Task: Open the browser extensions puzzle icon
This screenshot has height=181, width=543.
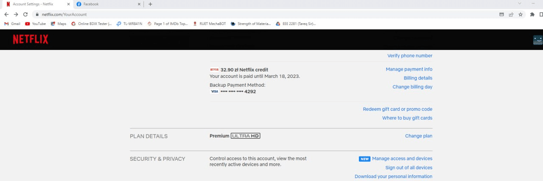Action: (x=532, y=14)
